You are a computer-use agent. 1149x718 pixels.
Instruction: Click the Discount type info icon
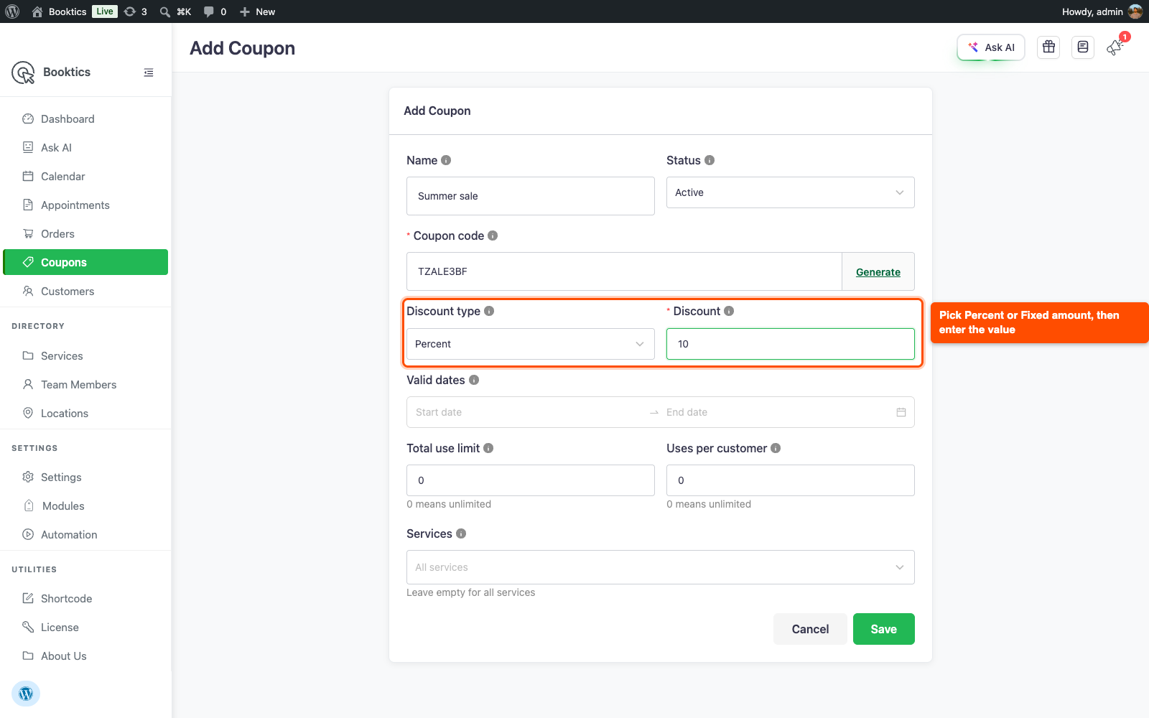[x=489, y=311]
